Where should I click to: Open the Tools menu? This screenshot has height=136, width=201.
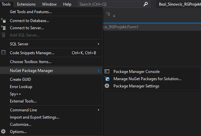click(x=6, y=4)
